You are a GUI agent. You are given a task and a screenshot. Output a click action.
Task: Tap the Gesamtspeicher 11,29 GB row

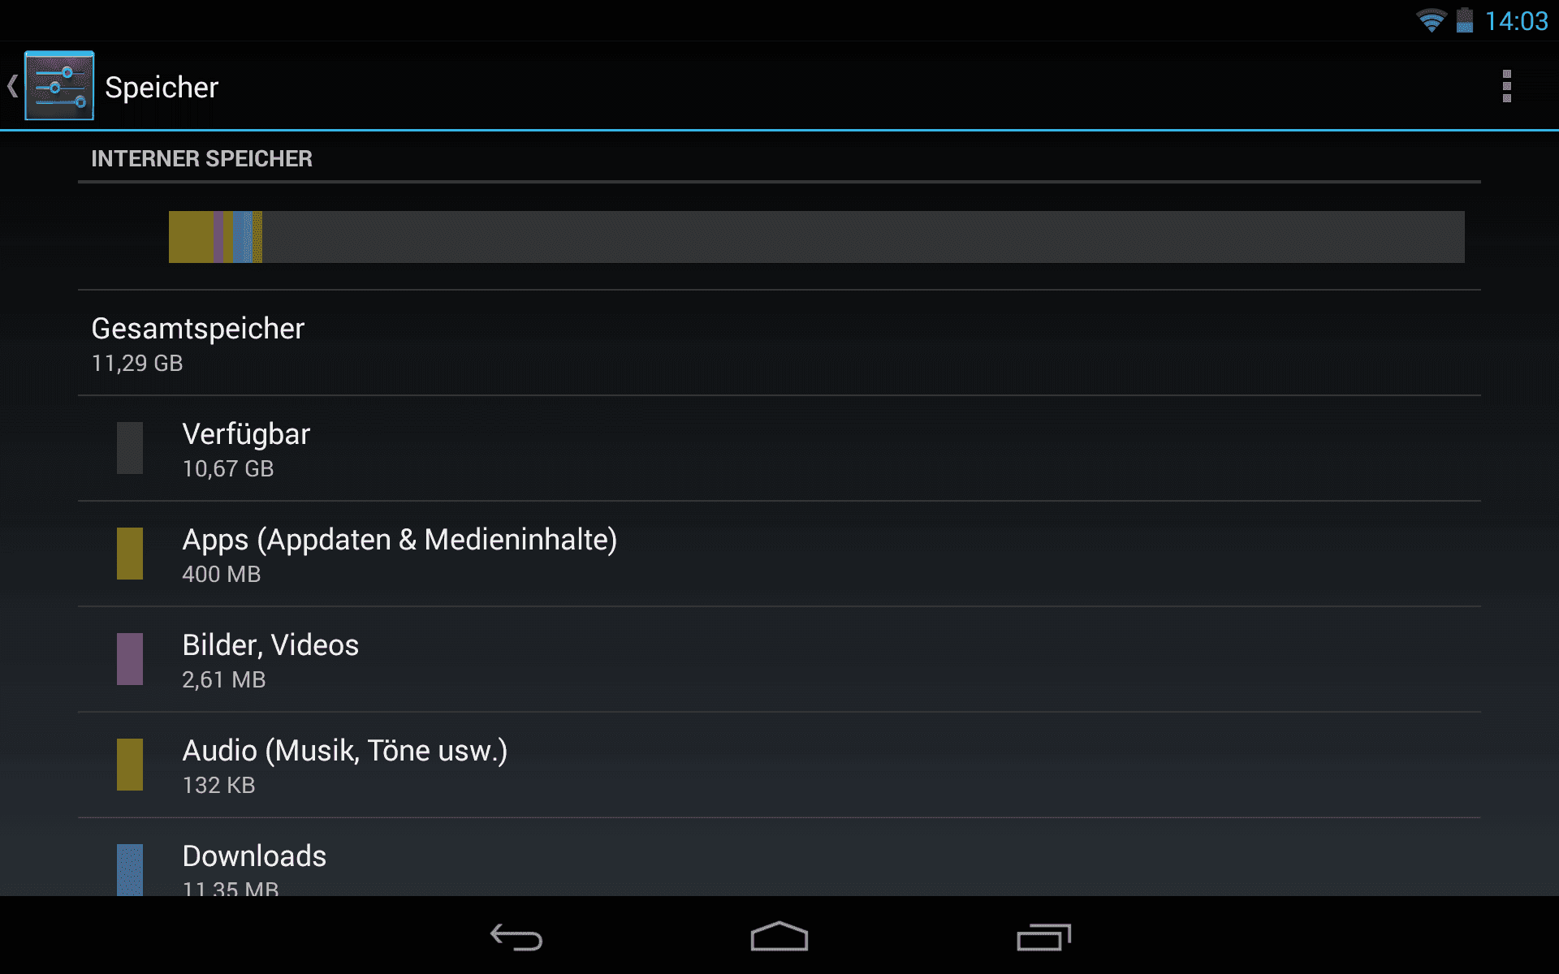click(779, 343)
